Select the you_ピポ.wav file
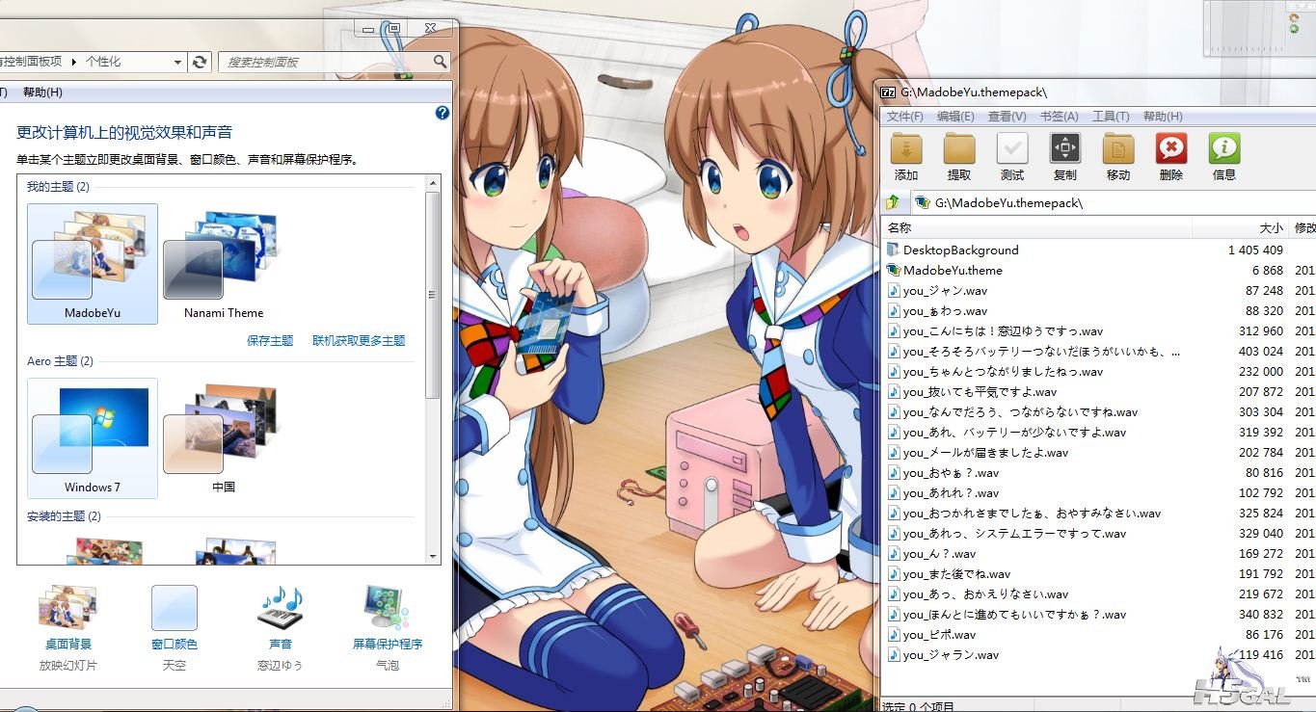This screenshot has width=1316, height=712. click(x=931, y=634)
